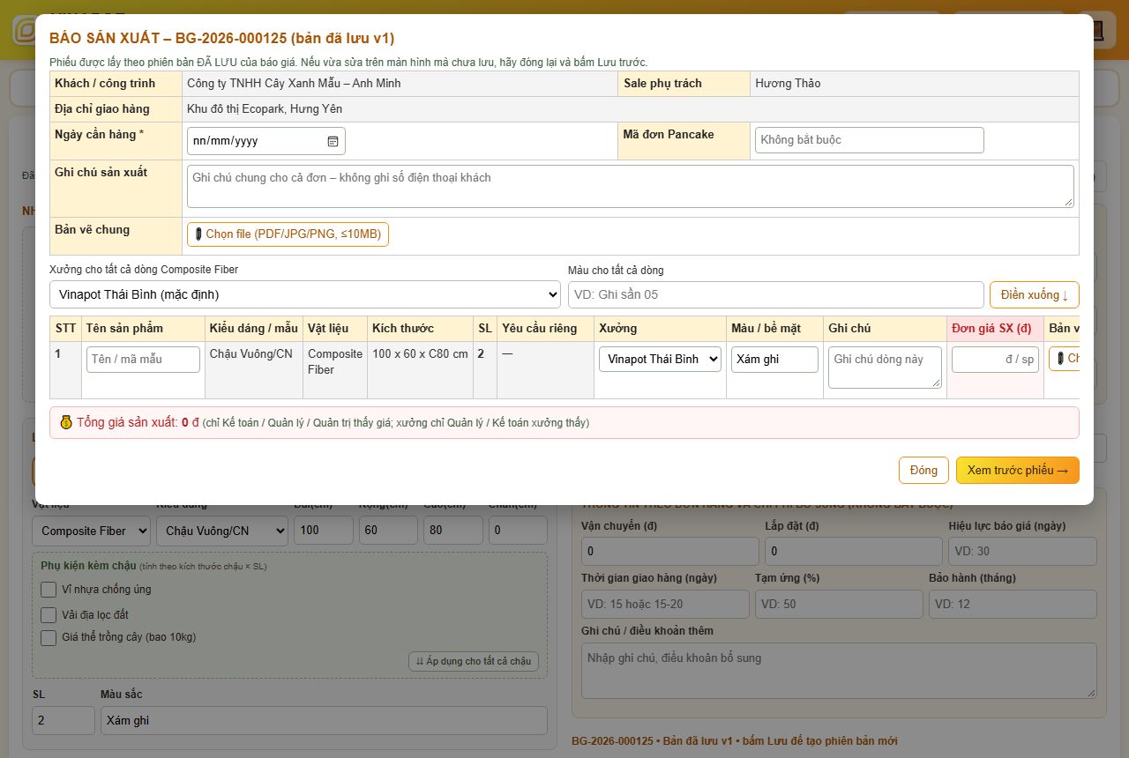1129x758 pixels.
Task: Click the Hiệu lực báo giá (ngày) field
Action: (1023, 552)
